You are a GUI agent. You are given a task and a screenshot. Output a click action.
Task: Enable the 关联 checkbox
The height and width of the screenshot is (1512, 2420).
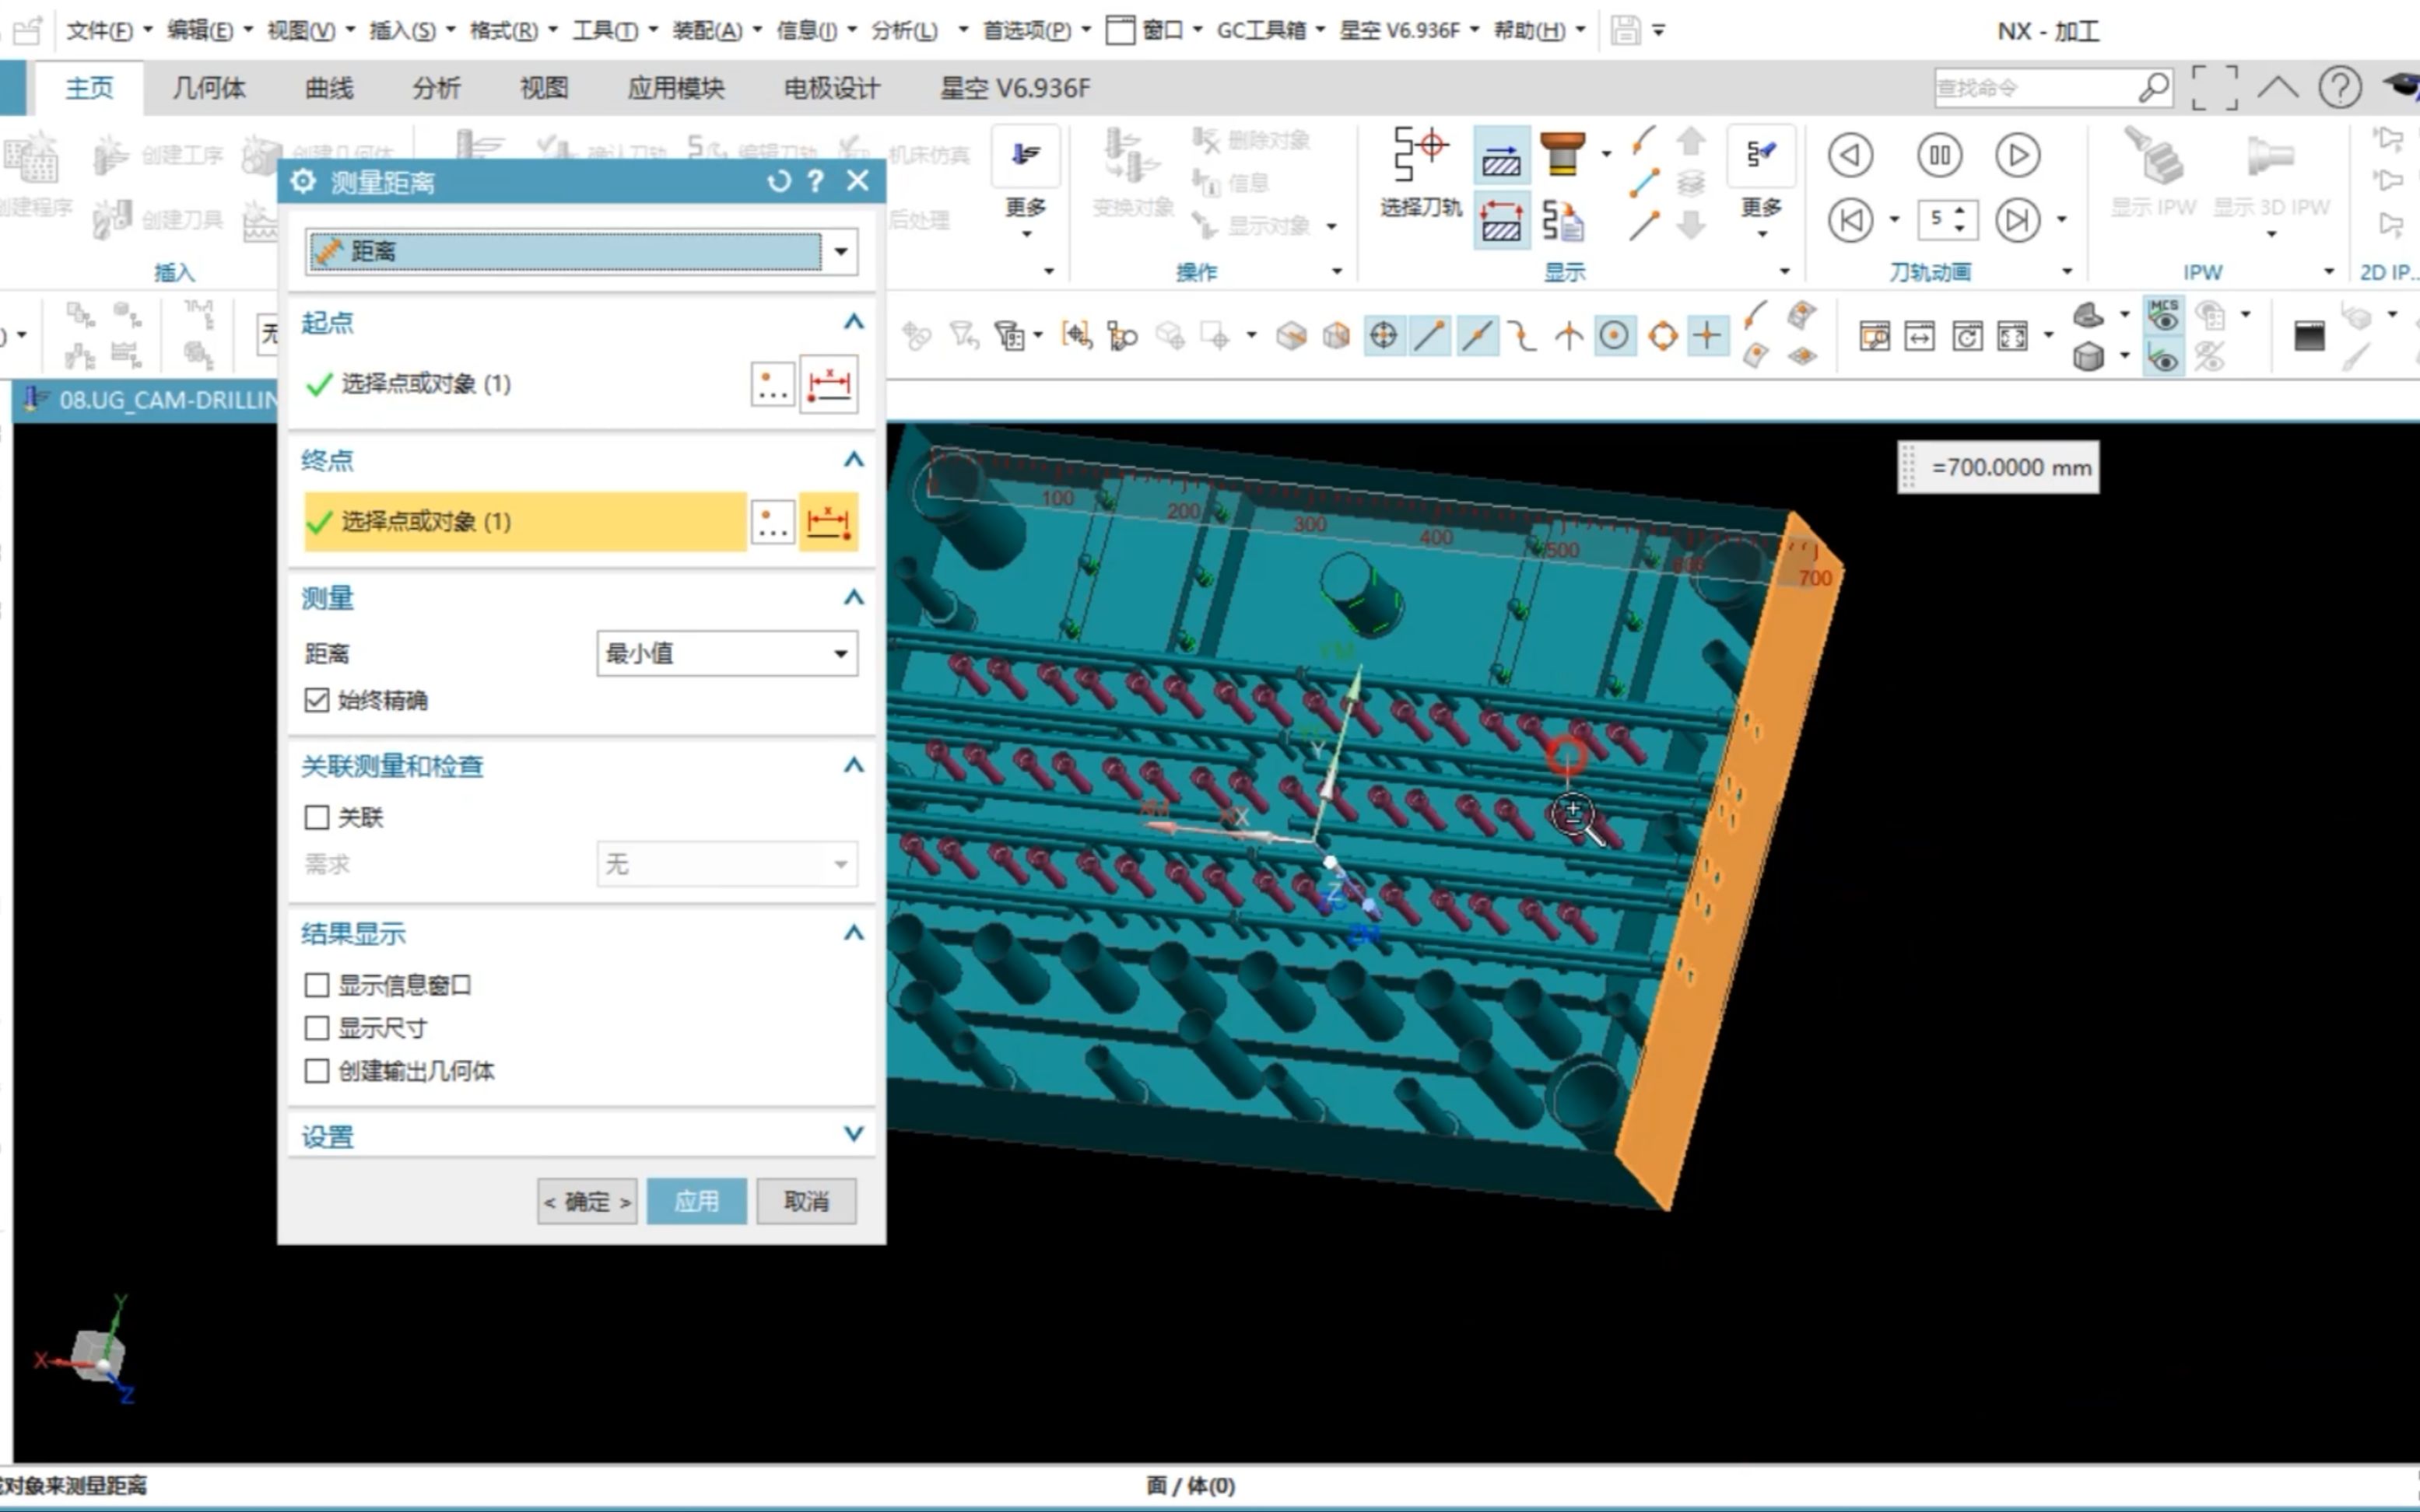[317, 817]
